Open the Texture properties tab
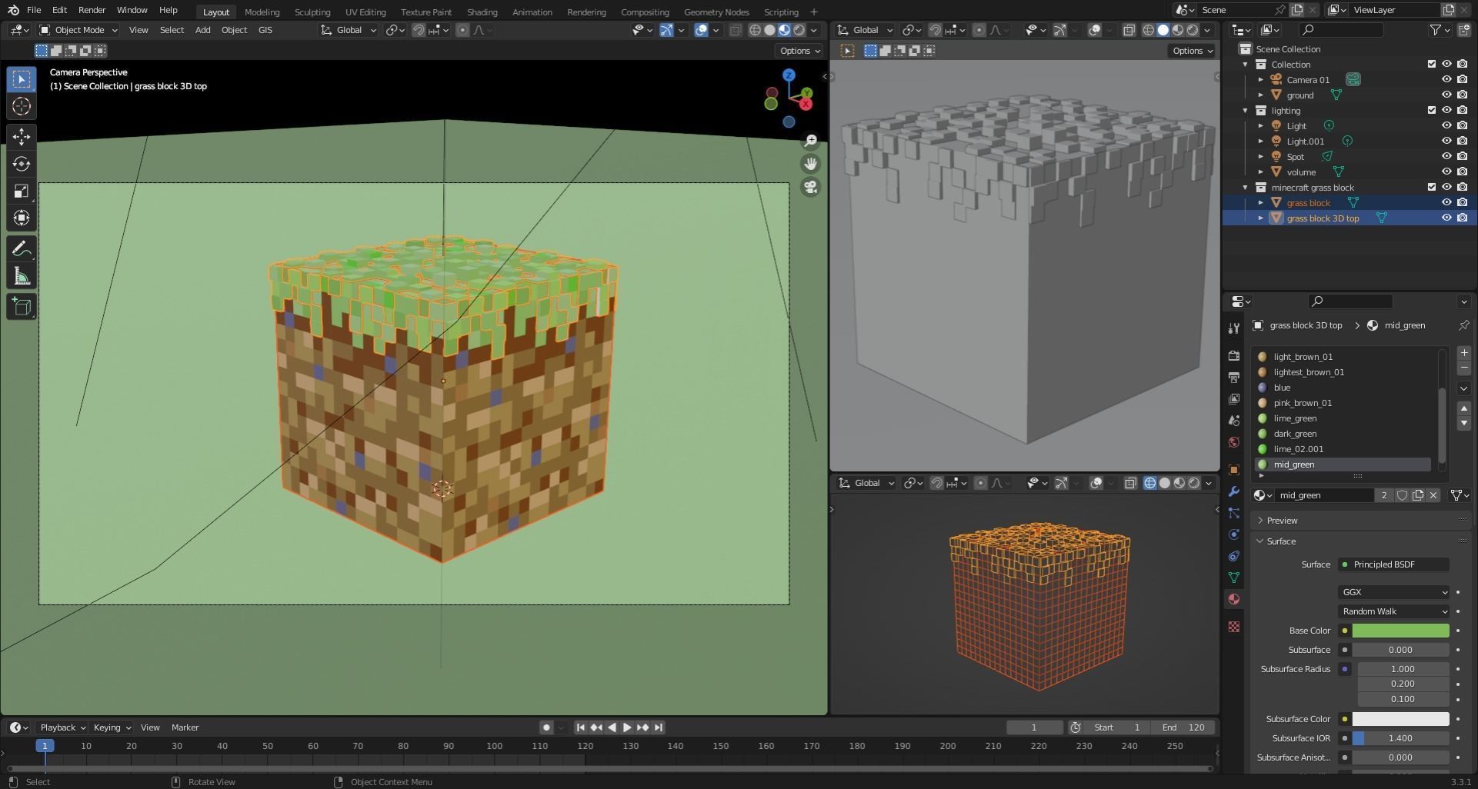1478x789 pixels. 1234,627
